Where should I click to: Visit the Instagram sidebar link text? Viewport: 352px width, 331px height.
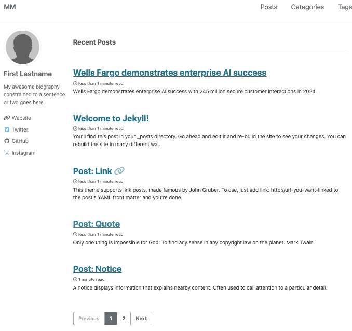(23, 153)
